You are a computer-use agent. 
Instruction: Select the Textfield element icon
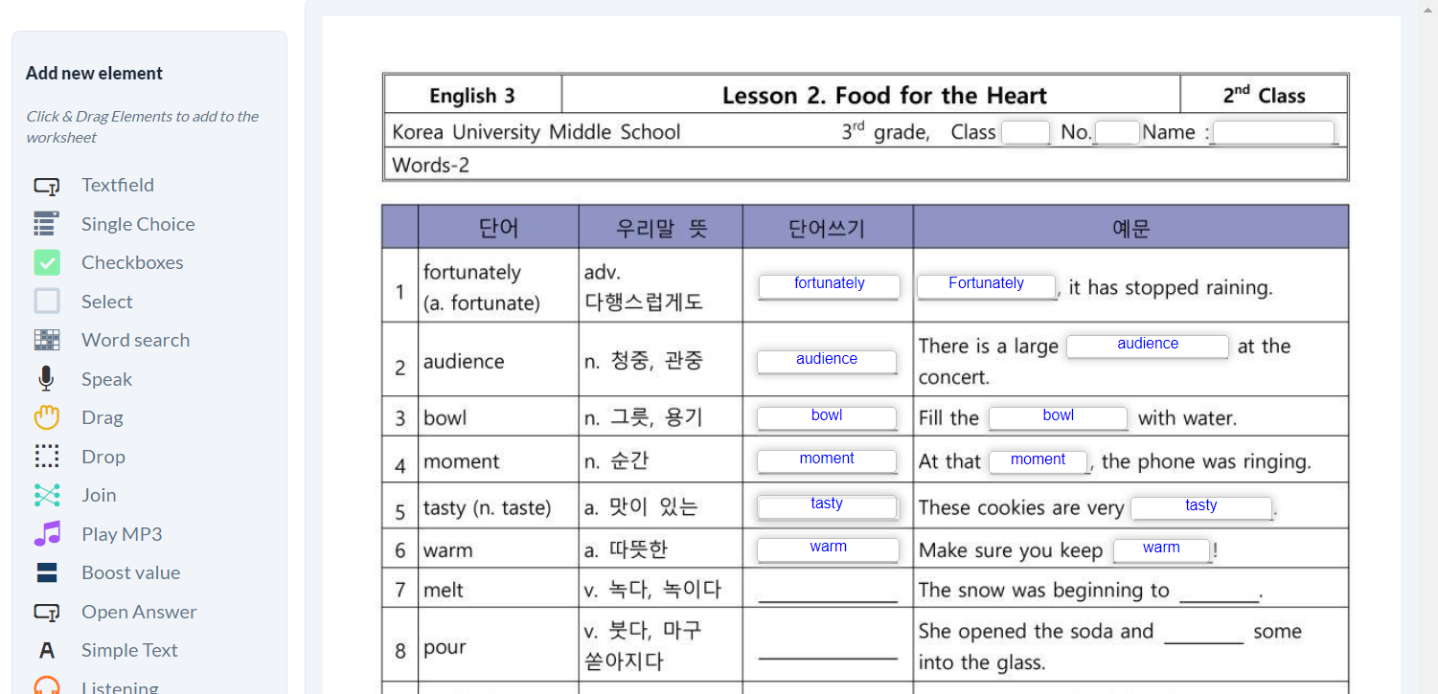point(46,186)
